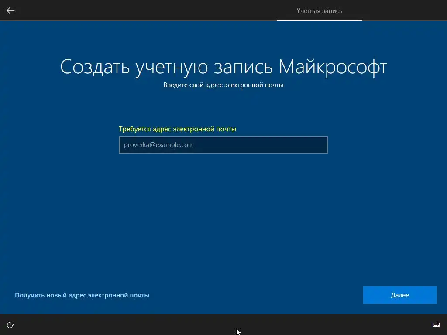Viewport: 447px width, 335px height.
Task: Select the Учетная запись tab
Action: tap(319, 11)
